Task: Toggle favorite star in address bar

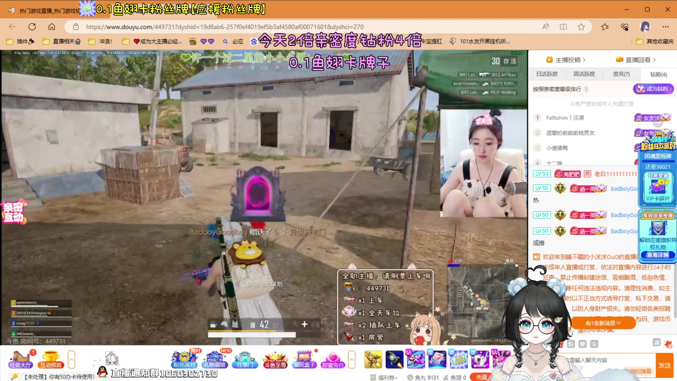Action: 581,27
